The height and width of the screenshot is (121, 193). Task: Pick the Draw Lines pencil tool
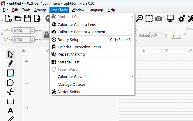click(10, 63)
